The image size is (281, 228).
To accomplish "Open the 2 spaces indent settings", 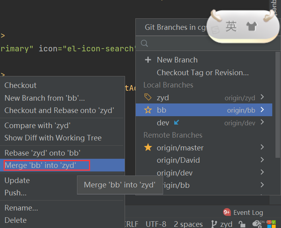I will coord(189,224).
